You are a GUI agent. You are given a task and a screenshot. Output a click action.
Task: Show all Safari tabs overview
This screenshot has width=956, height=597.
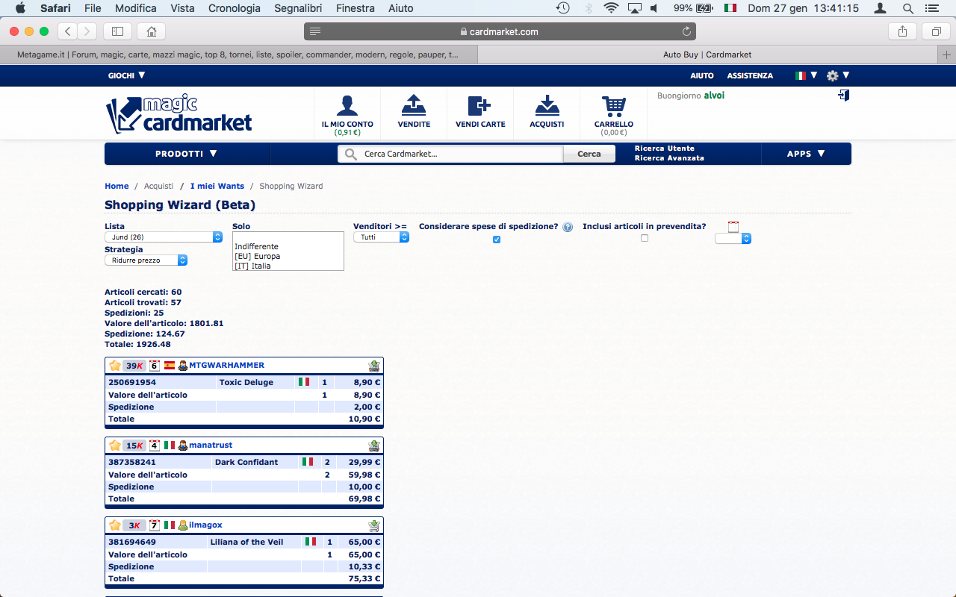pyautogui.click(x=936, y=31)
